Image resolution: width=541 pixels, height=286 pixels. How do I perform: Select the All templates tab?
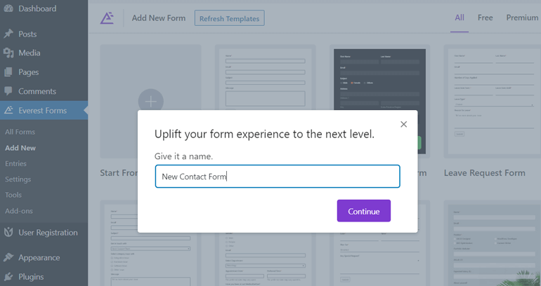point(459,18)
